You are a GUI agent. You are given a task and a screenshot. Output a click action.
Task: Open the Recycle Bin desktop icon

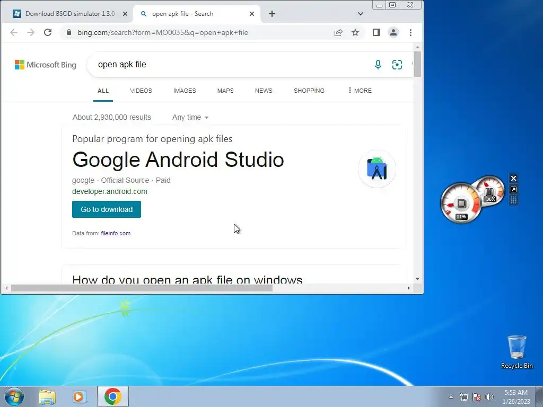point(516,352)
